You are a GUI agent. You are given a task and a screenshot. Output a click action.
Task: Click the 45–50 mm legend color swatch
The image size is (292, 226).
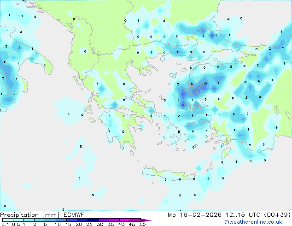[x=135, y=220]
